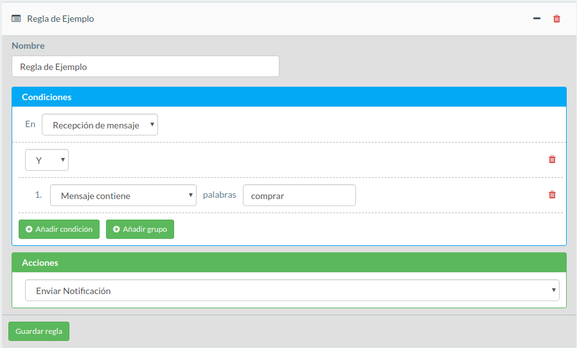
Task: Remove condition 1 with its trash icon
Action: (x=552, y=195)
